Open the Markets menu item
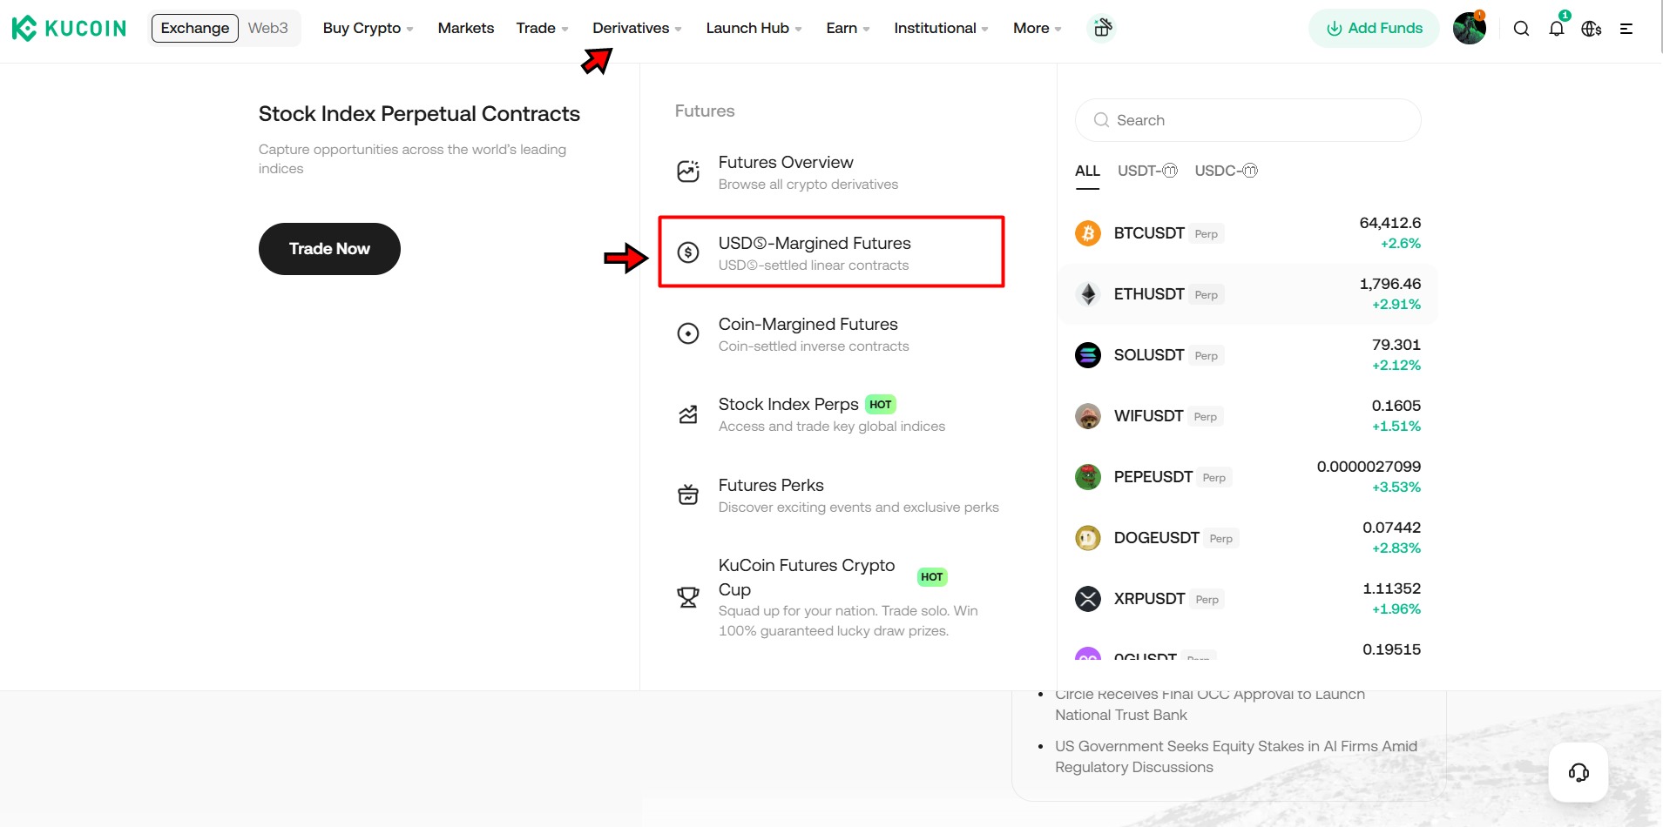 [466, 28]
